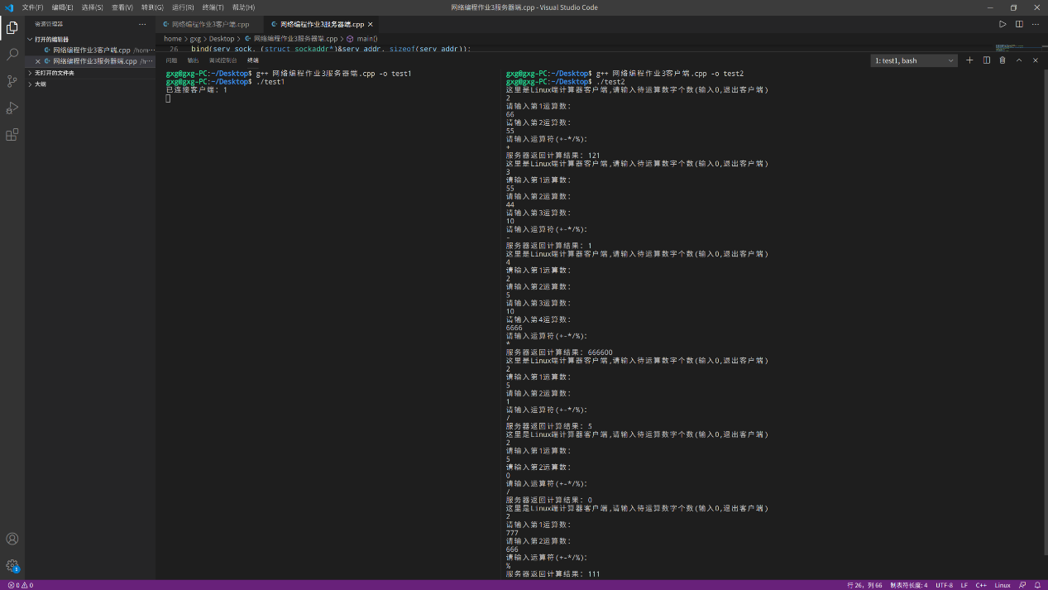Image resolution: width=1048 pixels, height=590 pixels.
Task: Switch to the 输出 panel tab
Action: 193,60
